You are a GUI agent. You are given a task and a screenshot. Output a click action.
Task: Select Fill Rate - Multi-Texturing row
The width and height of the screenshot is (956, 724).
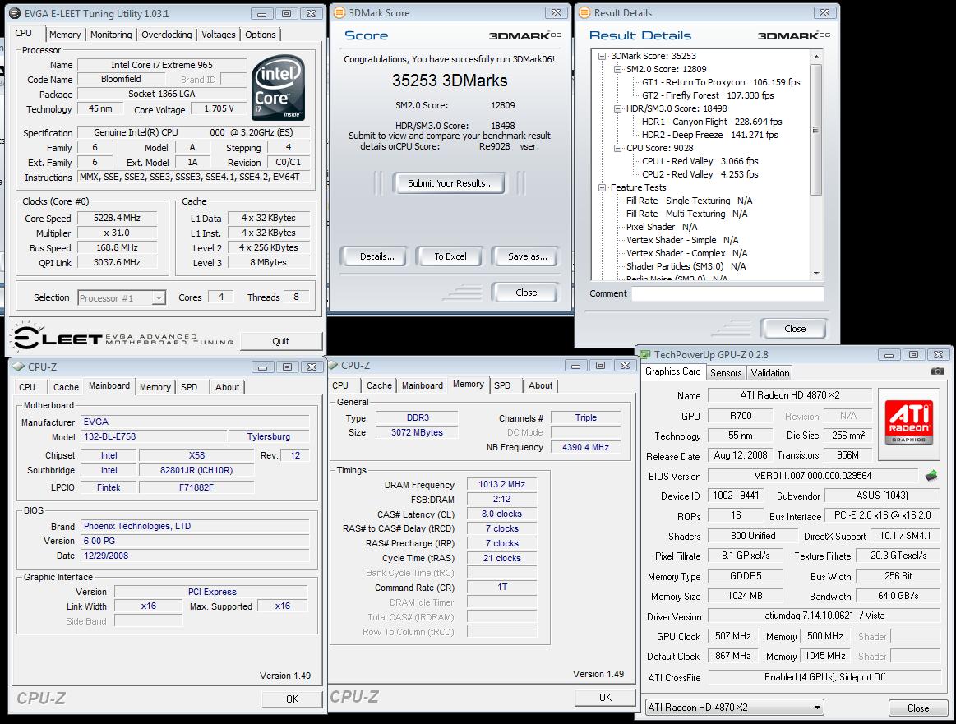[x=686, y=214]
